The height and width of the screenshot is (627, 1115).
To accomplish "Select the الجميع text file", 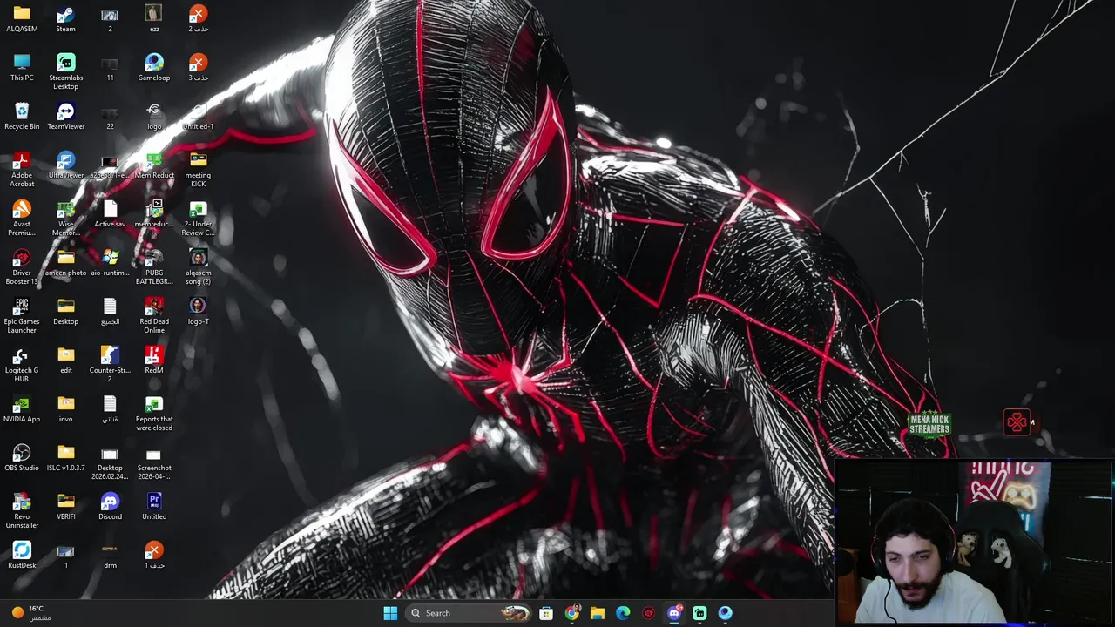I will 110,311.
